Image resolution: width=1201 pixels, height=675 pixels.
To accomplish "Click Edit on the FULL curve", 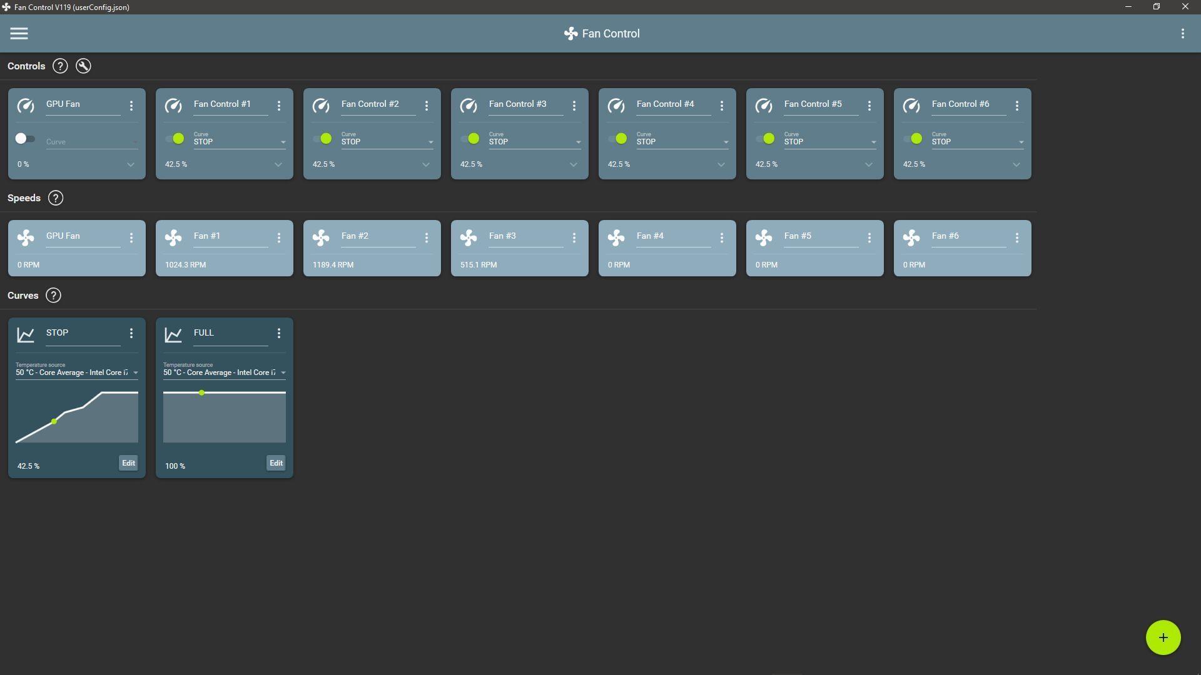I will coord(276,463).
